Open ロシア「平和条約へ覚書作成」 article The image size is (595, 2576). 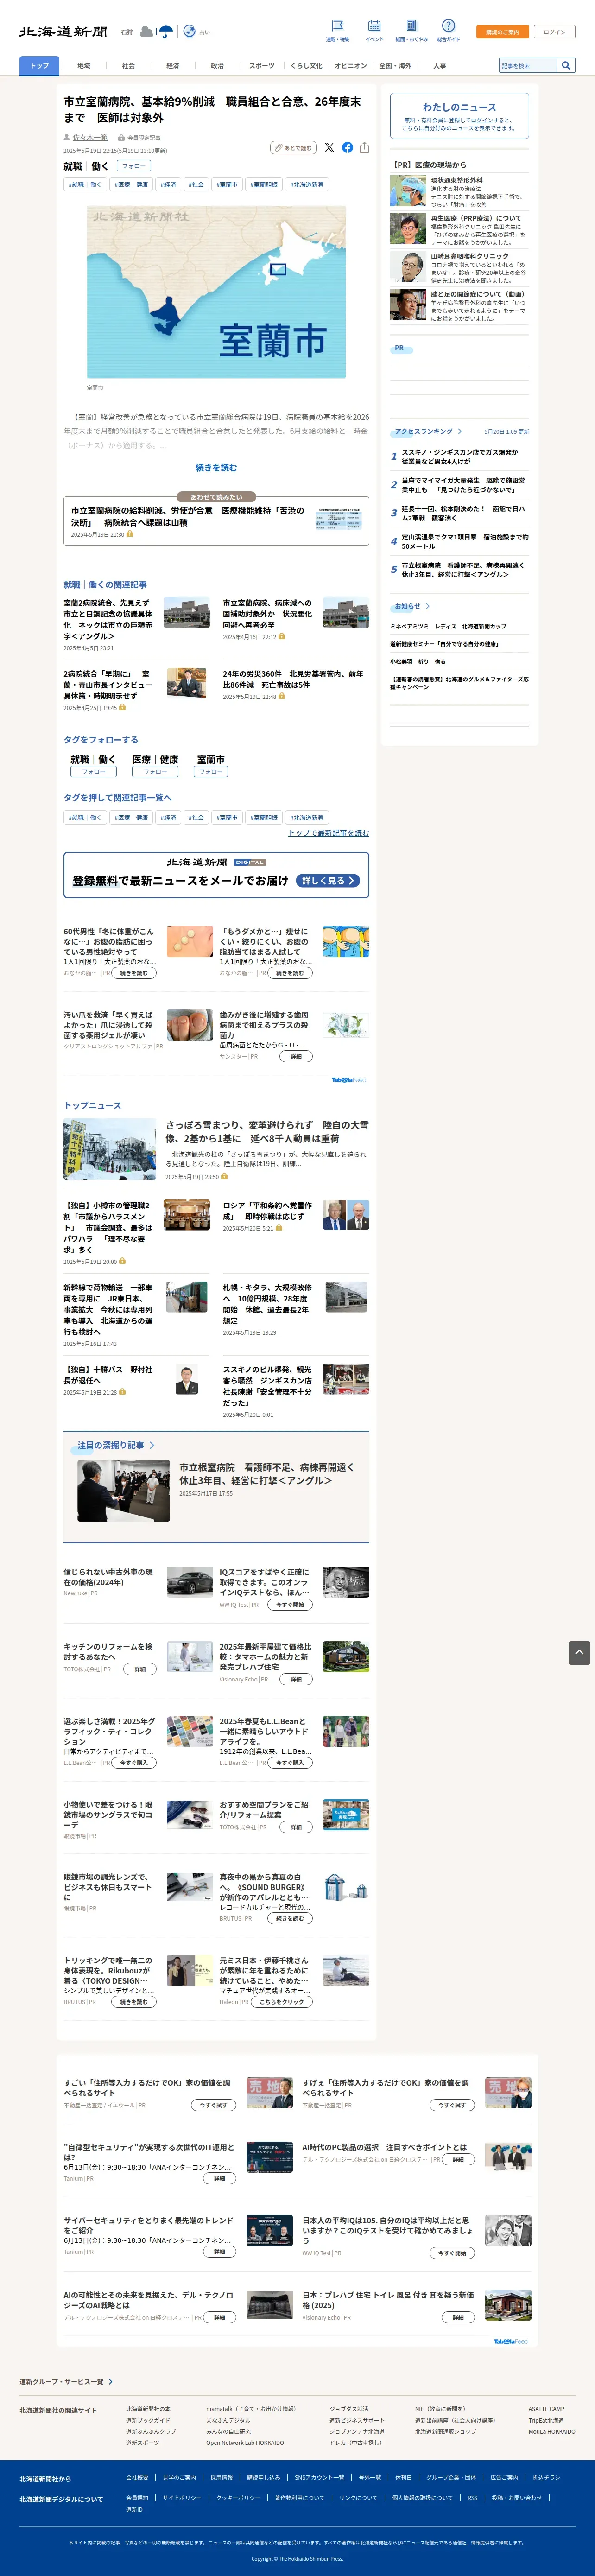tap(267, 1211)
